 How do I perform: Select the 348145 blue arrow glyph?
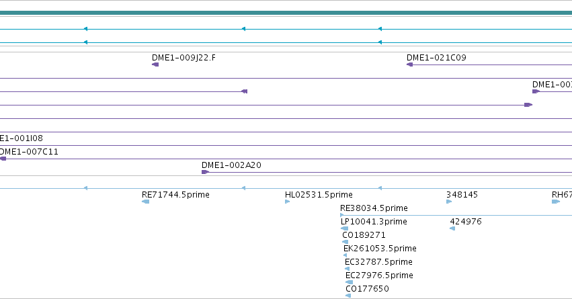pyautogui.click(x=449, y=202)
